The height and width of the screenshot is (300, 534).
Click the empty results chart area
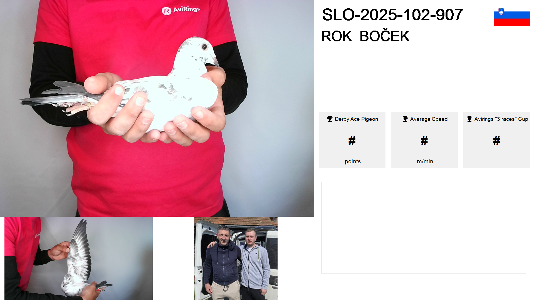coord(424,228)
